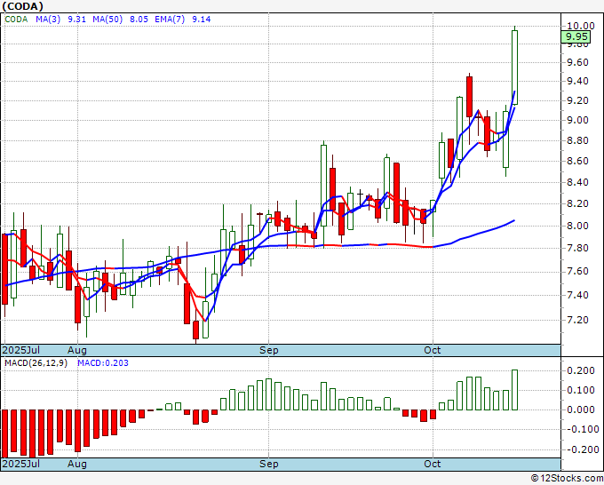Screen dimensions: 604x485
Task: Click 2025Jul on MACD panel axis
Action: pyautogui.click(x=21, y=464)
